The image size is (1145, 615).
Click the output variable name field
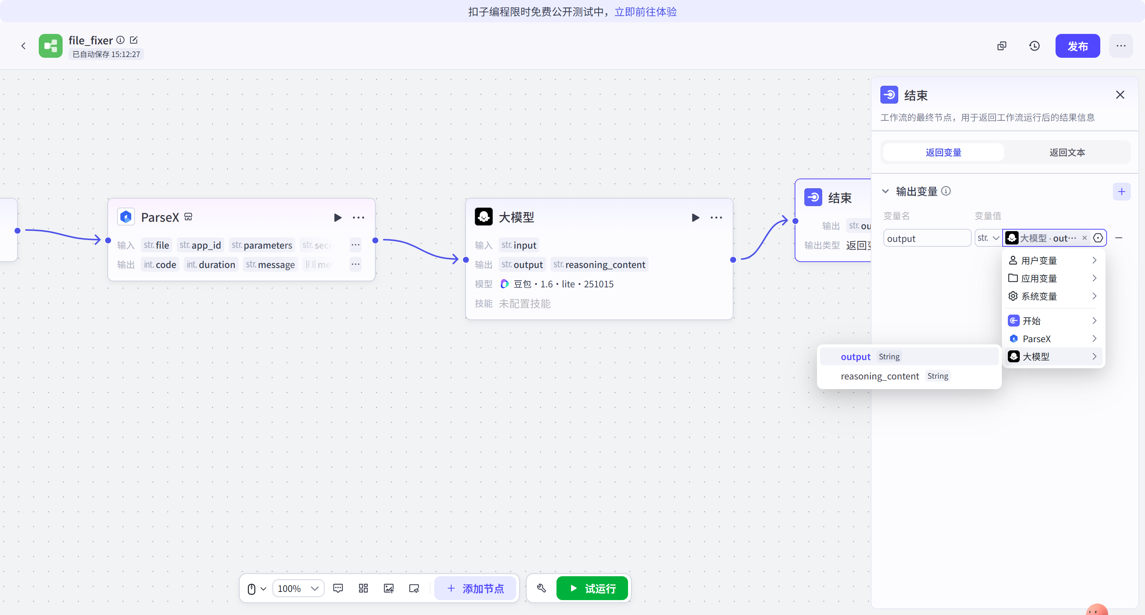click(x=927, y=238)
